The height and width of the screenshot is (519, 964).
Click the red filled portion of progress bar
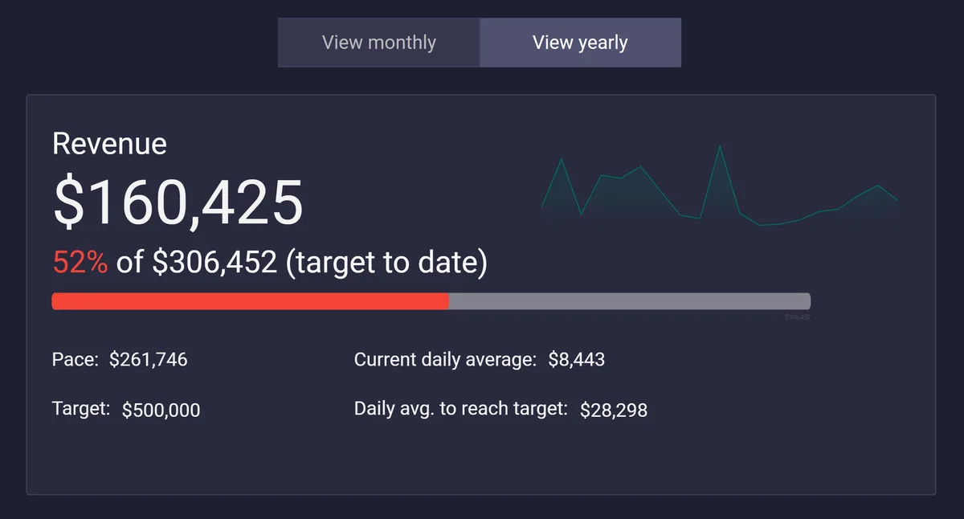(250, 301)
